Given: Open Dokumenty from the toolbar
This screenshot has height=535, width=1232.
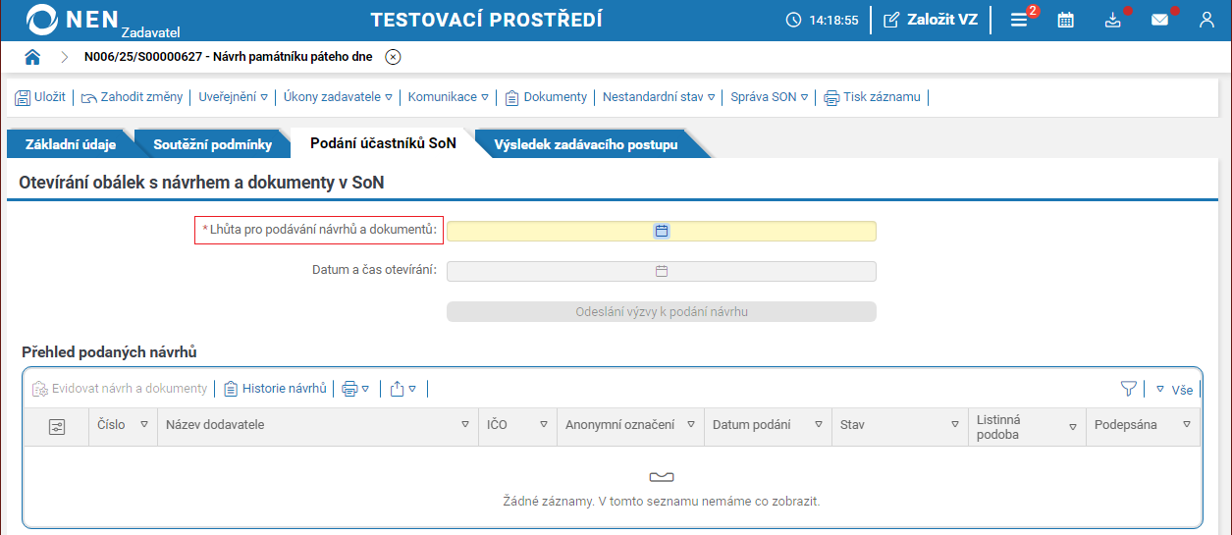Looking at the screenshot, I should (546, 97).
